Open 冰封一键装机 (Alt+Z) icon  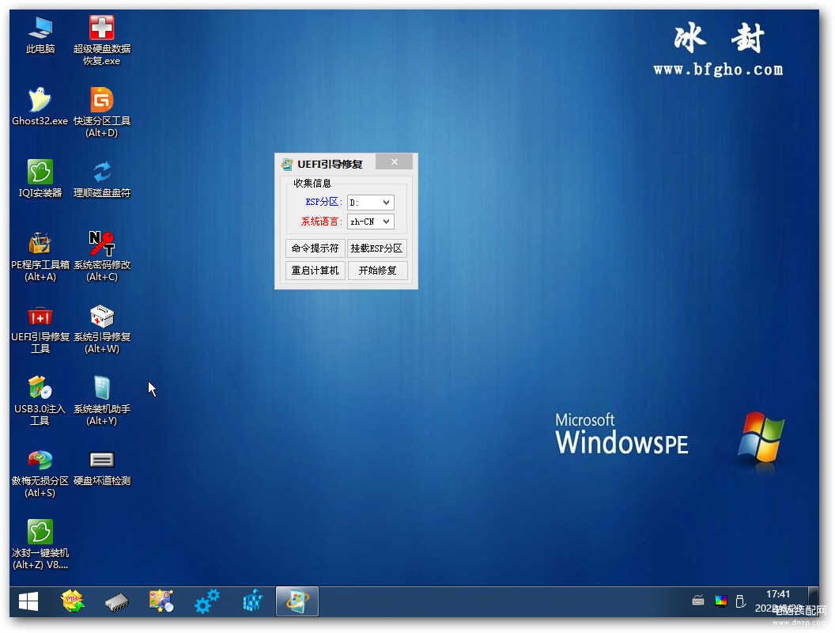(40, 544)
